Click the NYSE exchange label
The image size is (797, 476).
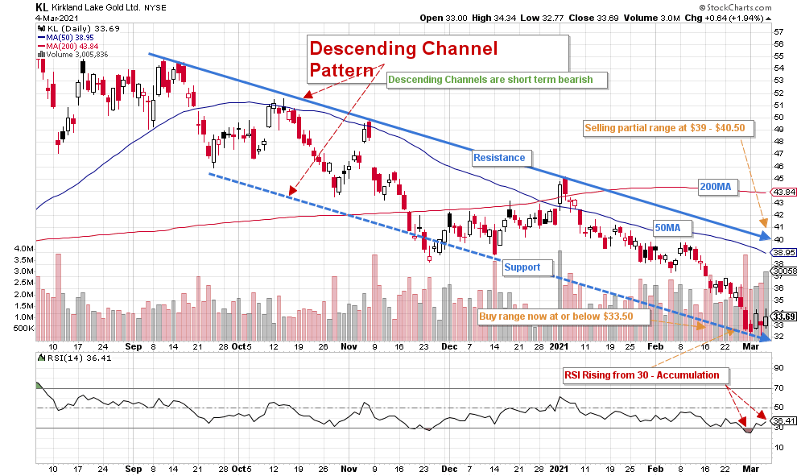155,8
